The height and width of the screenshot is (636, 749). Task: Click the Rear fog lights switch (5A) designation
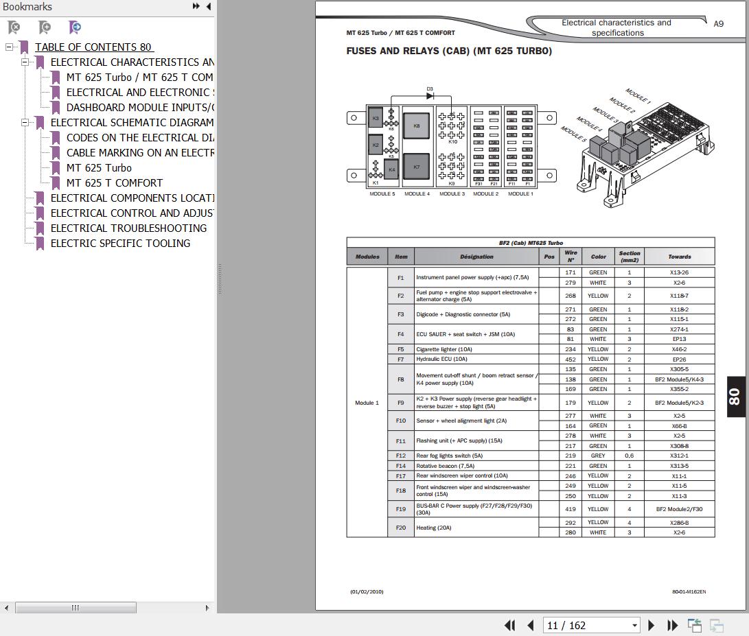[x=450, y=456]
